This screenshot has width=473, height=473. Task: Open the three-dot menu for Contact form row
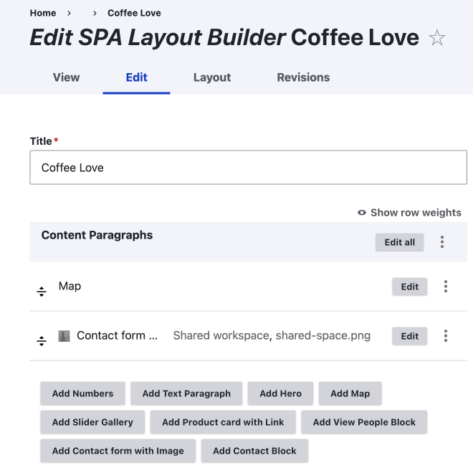[446, 335]
